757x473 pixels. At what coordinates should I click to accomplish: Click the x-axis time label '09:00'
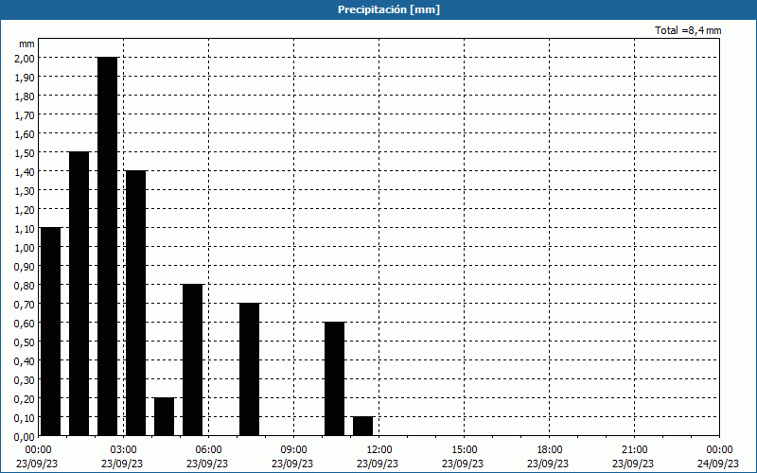click(293, 450)
